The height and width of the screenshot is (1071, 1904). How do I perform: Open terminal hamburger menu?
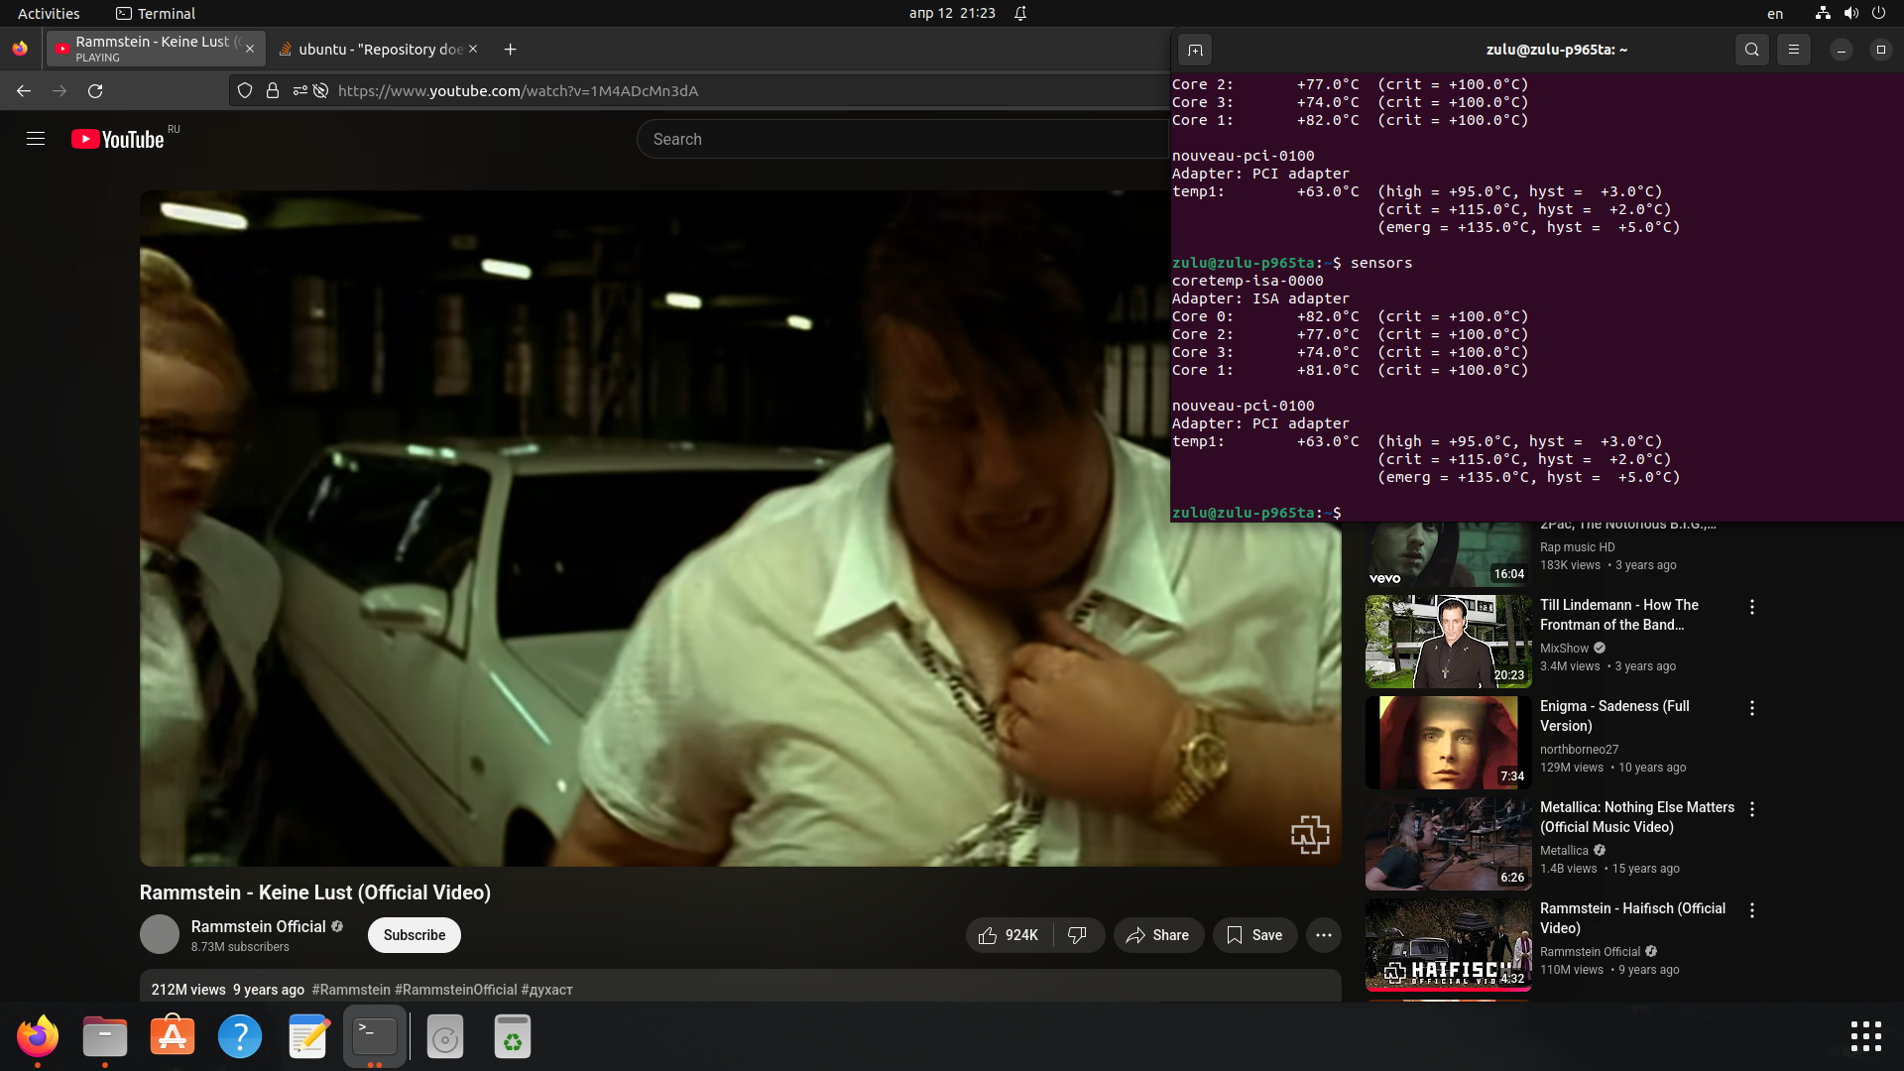(x=1793, y=50)
